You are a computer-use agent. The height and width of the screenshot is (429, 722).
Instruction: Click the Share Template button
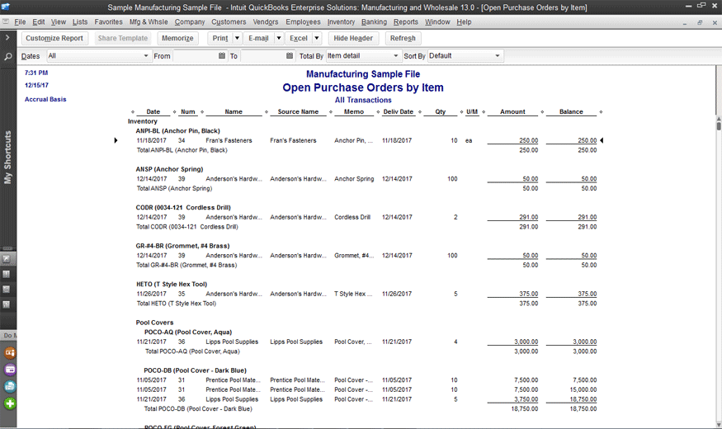123,38
